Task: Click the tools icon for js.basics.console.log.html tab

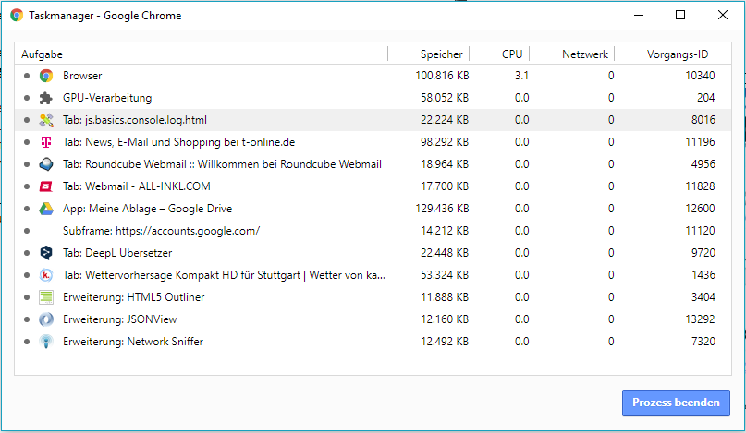Action: [x=46, y=120]
